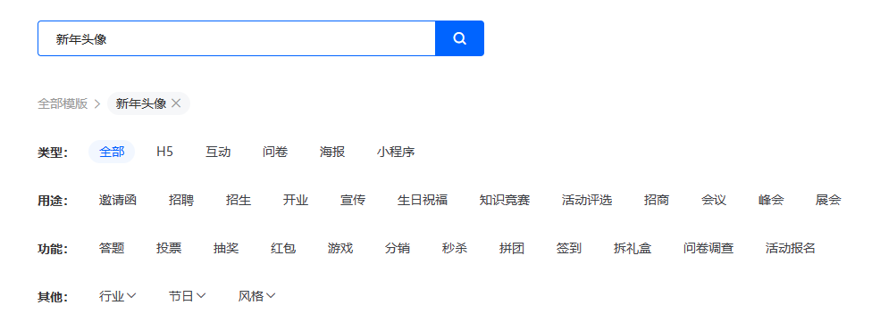Expand the 节日 dropdown
Screen dimensions: 880x330
click(188, 296)
